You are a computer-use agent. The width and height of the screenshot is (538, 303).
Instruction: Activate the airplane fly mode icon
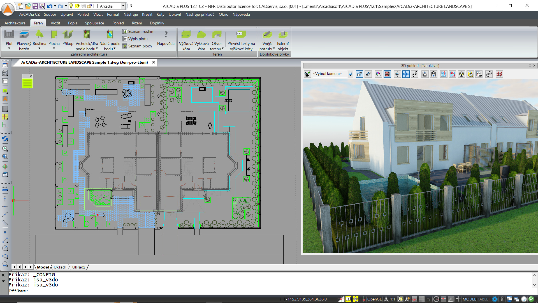pyautogui.click(x=406, y=74)
